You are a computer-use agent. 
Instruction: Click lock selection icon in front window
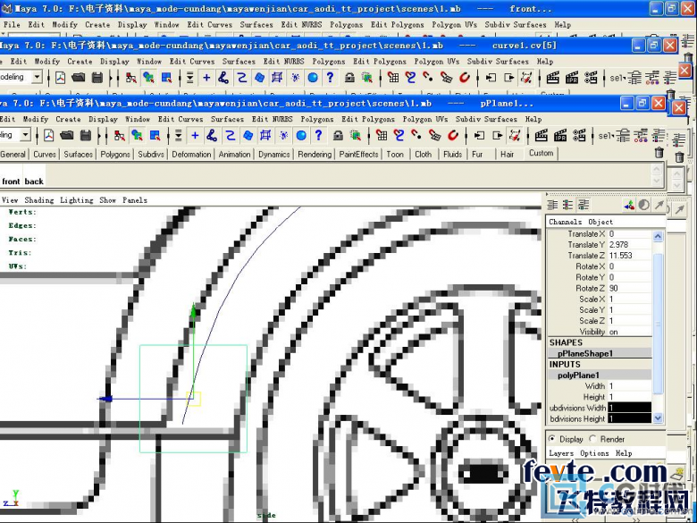pos(338,135)
